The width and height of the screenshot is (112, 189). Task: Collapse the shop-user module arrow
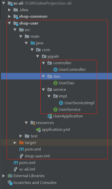(9, 23)
